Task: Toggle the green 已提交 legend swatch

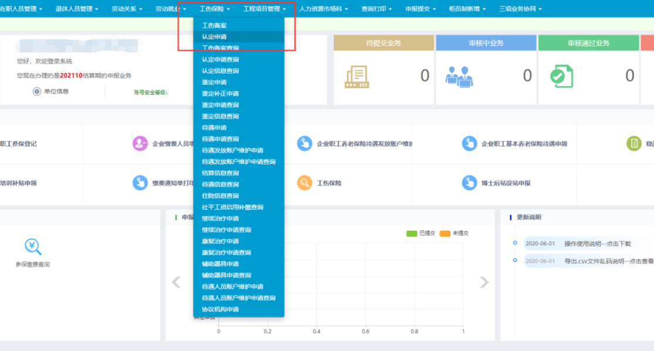Action: click(412, 233)
